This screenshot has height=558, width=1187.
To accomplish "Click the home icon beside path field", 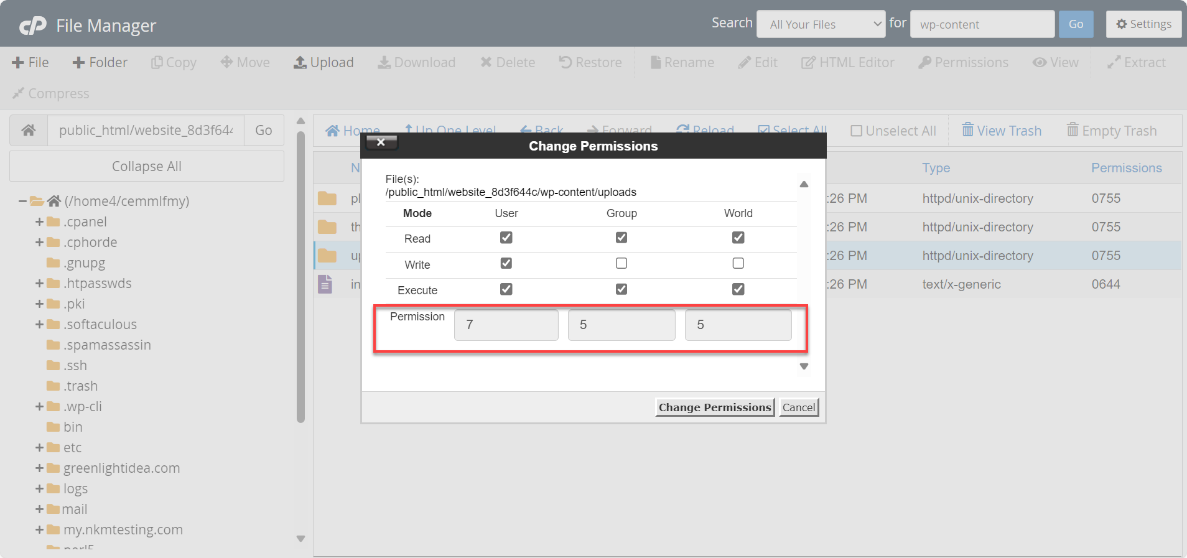I will point(29,131).
